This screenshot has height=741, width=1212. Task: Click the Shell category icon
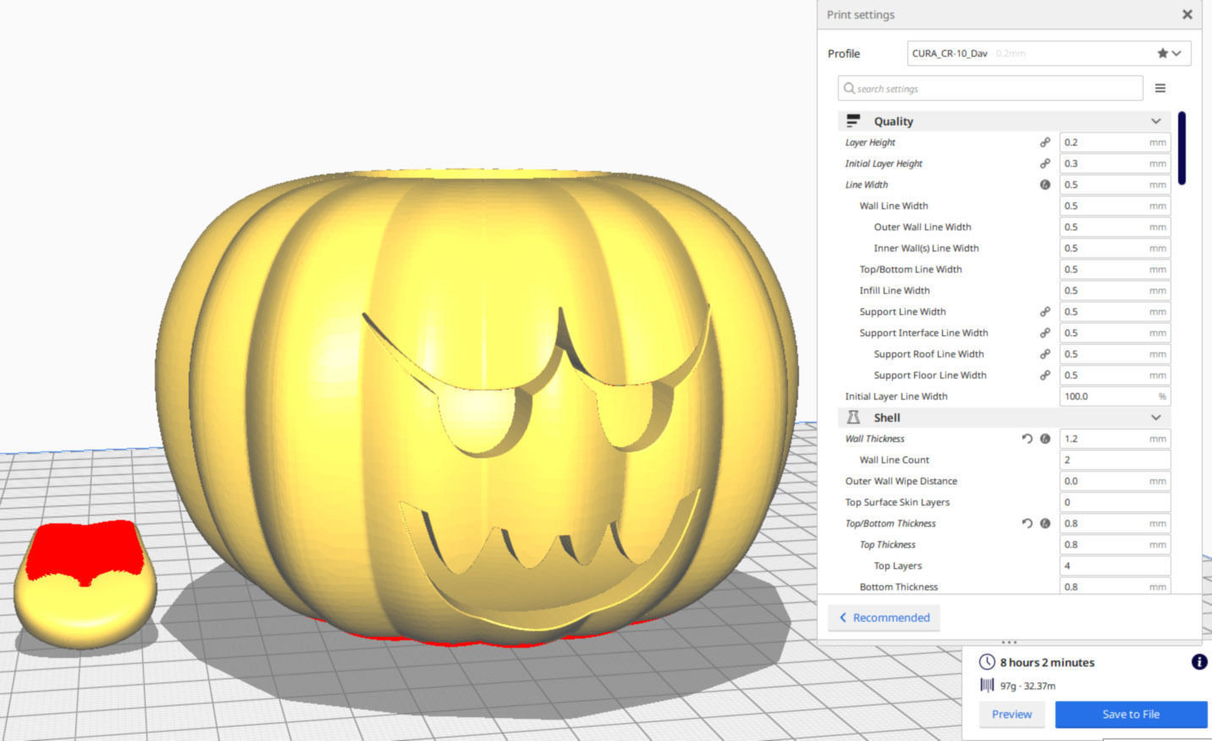pyautogui.click(x=854, y=417)
